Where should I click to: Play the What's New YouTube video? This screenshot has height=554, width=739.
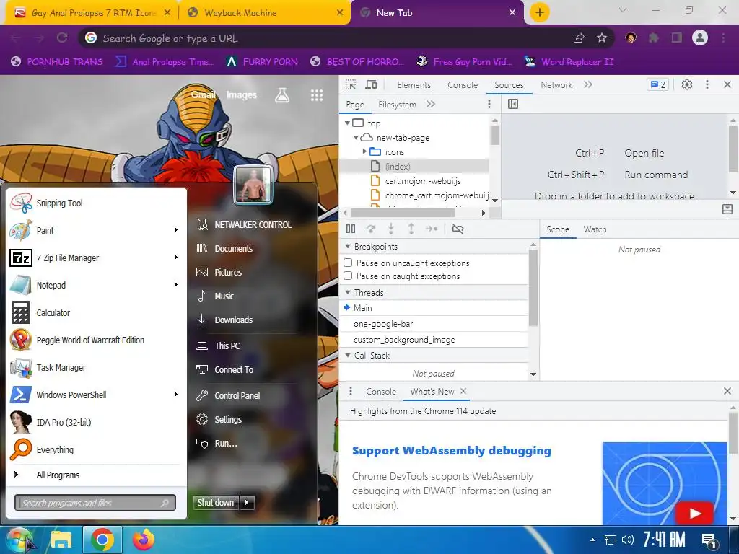click(694, 514)
